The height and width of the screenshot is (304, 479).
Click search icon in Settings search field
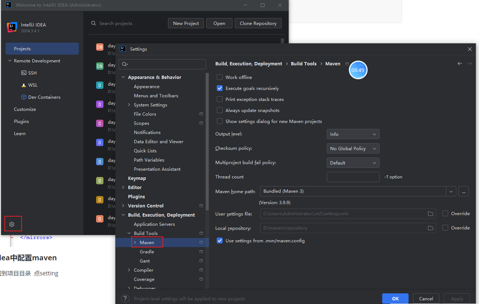(125, 64)
